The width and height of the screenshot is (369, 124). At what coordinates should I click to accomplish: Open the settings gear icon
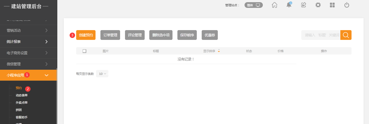[318, 5]
